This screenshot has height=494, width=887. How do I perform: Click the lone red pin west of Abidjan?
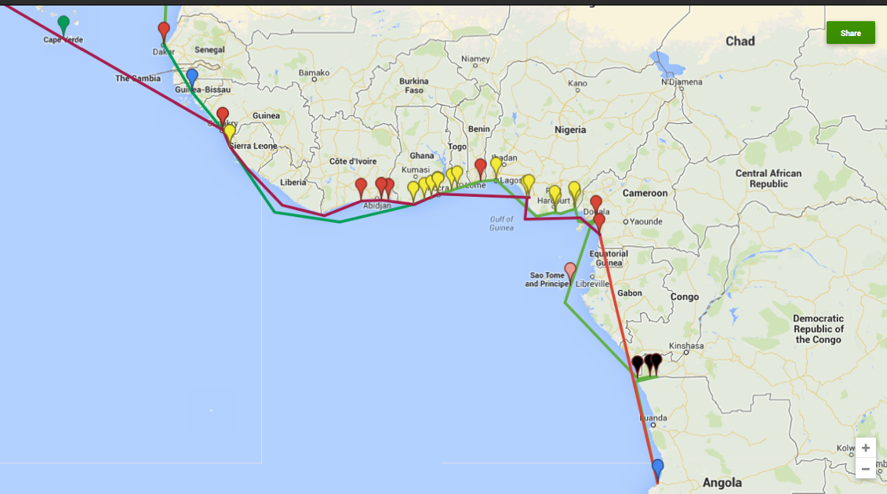tap(361, 187)
